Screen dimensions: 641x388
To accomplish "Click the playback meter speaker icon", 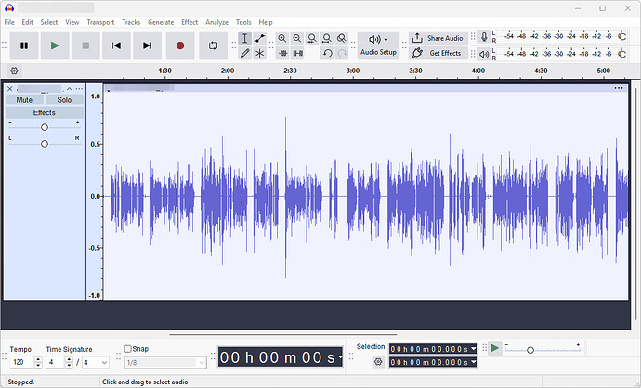I will 484,54.
